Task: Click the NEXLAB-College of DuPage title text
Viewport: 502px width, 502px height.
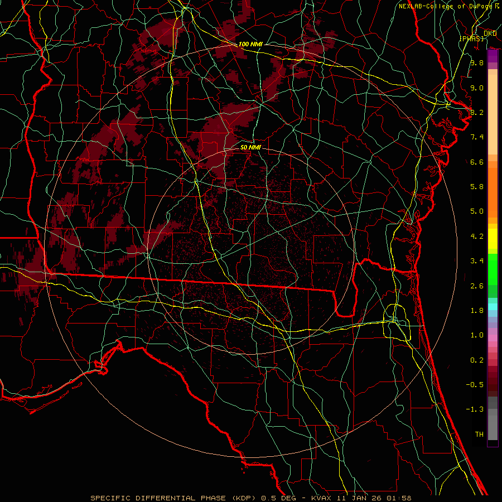Action: click(445, 6)
